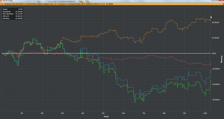
Task: Click the 'Net Won' legend label
Action: 6,19
